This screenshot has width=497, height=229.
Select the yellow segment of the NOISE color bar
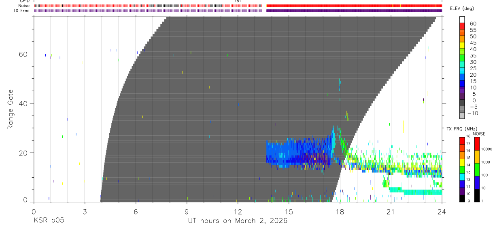(476, 157)
